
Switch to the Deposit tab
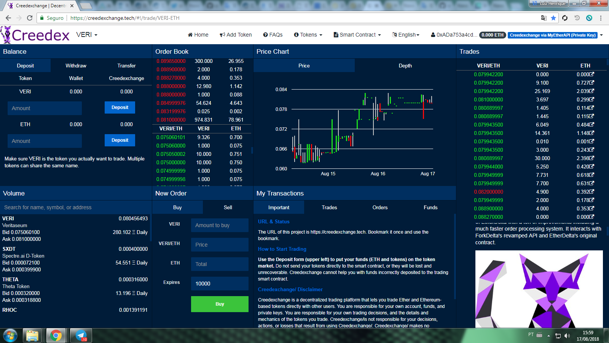26,66
